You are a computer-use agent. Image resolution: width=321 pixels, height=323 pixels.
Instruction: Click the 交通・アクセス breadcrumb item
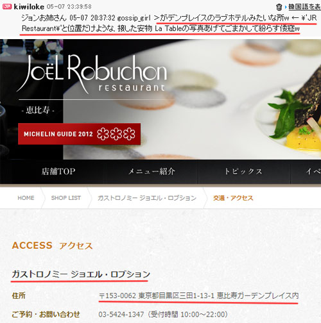[233, 198]
